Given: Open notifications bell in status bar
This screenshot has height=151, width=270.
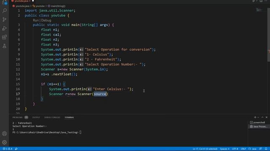Looking at the screenshot, I should (266, 149).
